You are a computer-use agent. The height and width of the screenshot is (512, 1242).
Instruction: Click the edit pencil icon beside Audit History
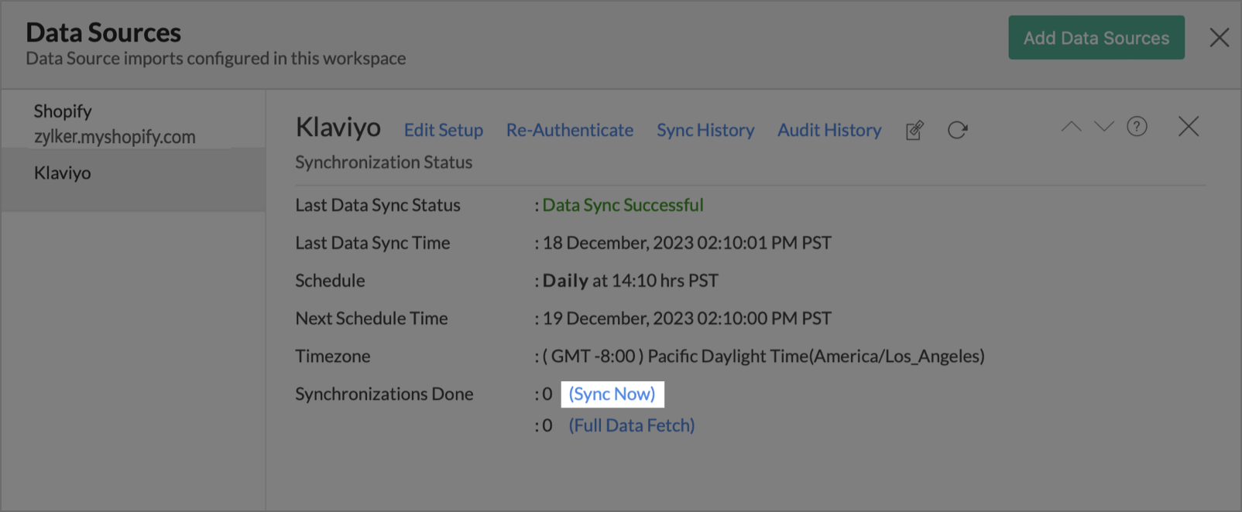click(914, 130)
